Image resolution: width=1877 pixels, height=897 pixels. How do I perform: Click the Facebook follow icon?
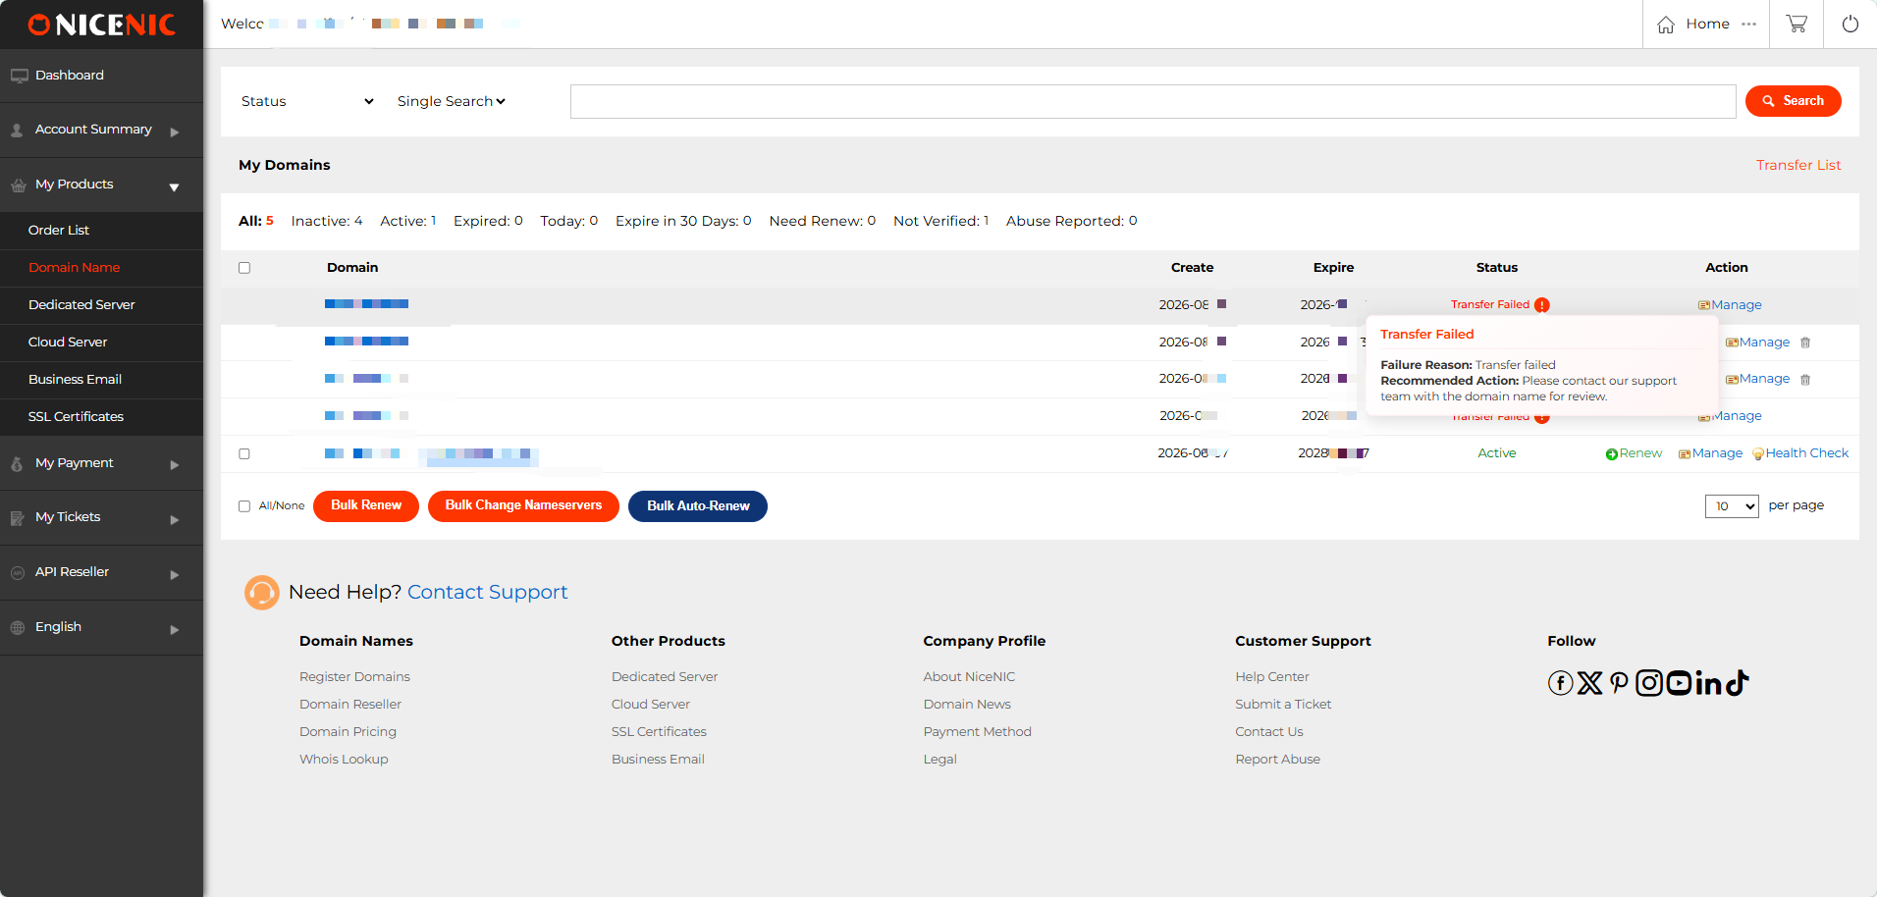click(1561, 683)
